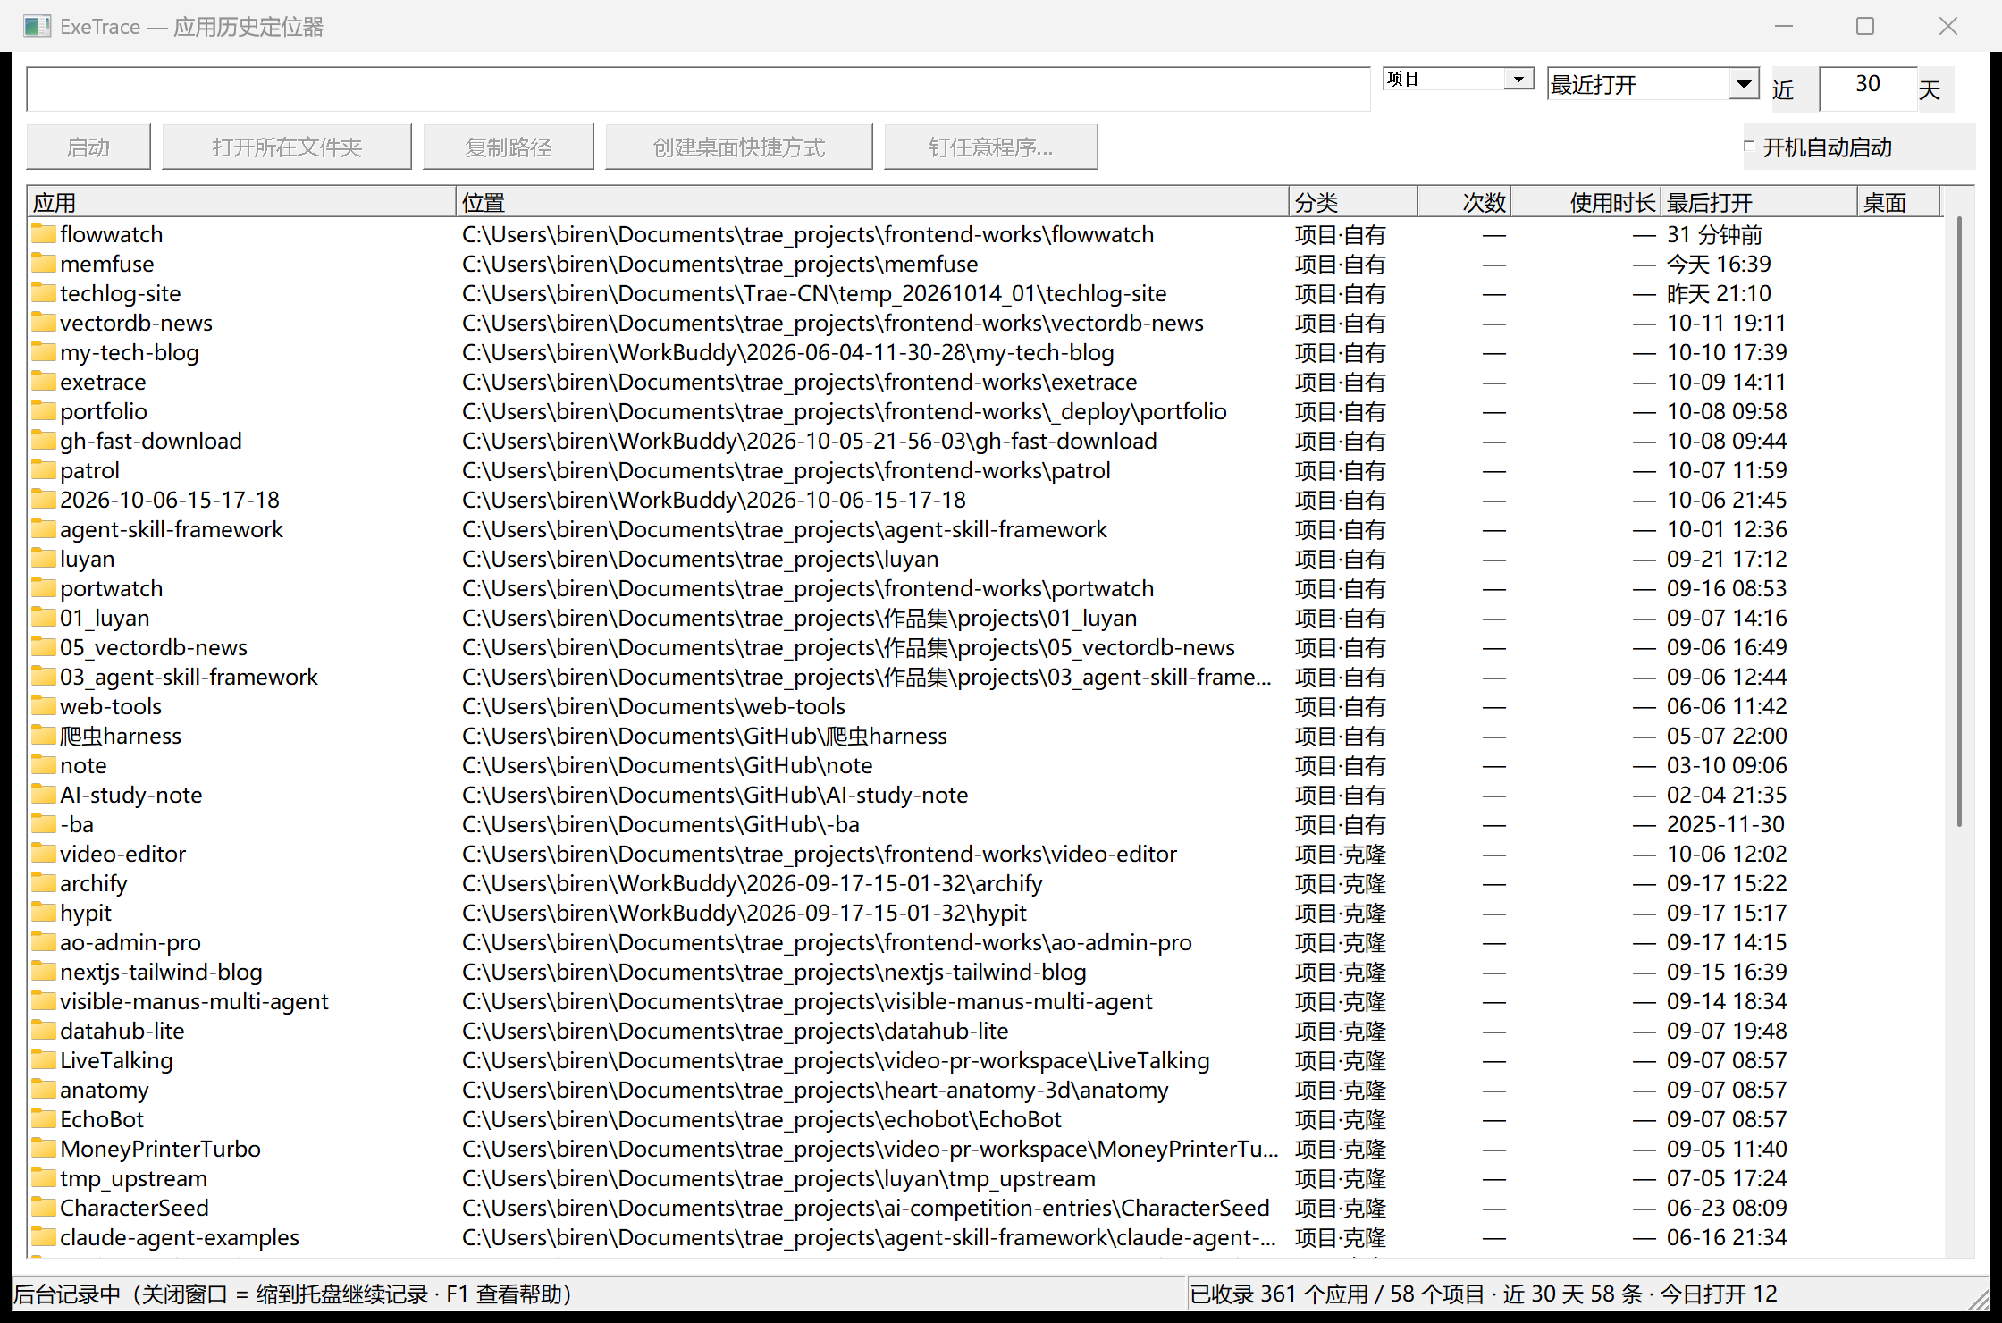
Task: Select the MoneyPrinterTurbo row
Action: tap(986, 1149)
